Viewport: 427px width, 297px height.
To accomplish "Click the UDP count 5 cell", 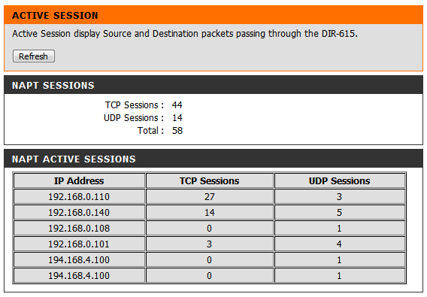I will (x=340, y=212).
